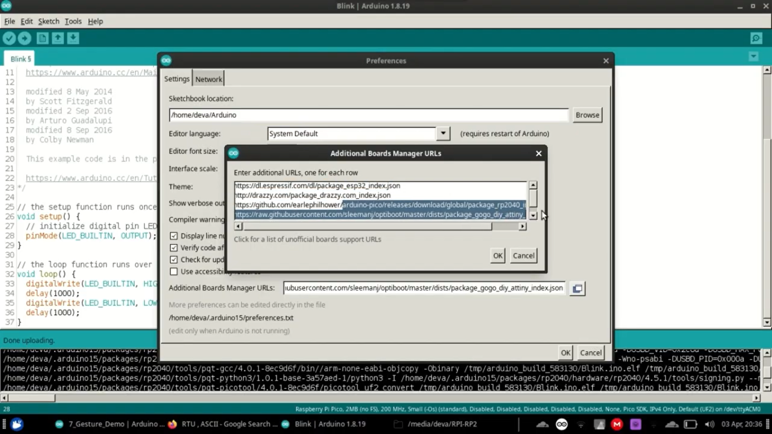Image resolution: width=772 pixels, height=434 pixels.
Task: Click the edit URLs window icon beside the field
Action: [577, 288]
